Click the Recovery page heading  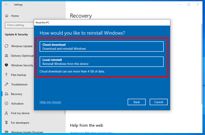pyautogui.click(x=81, y=16)
